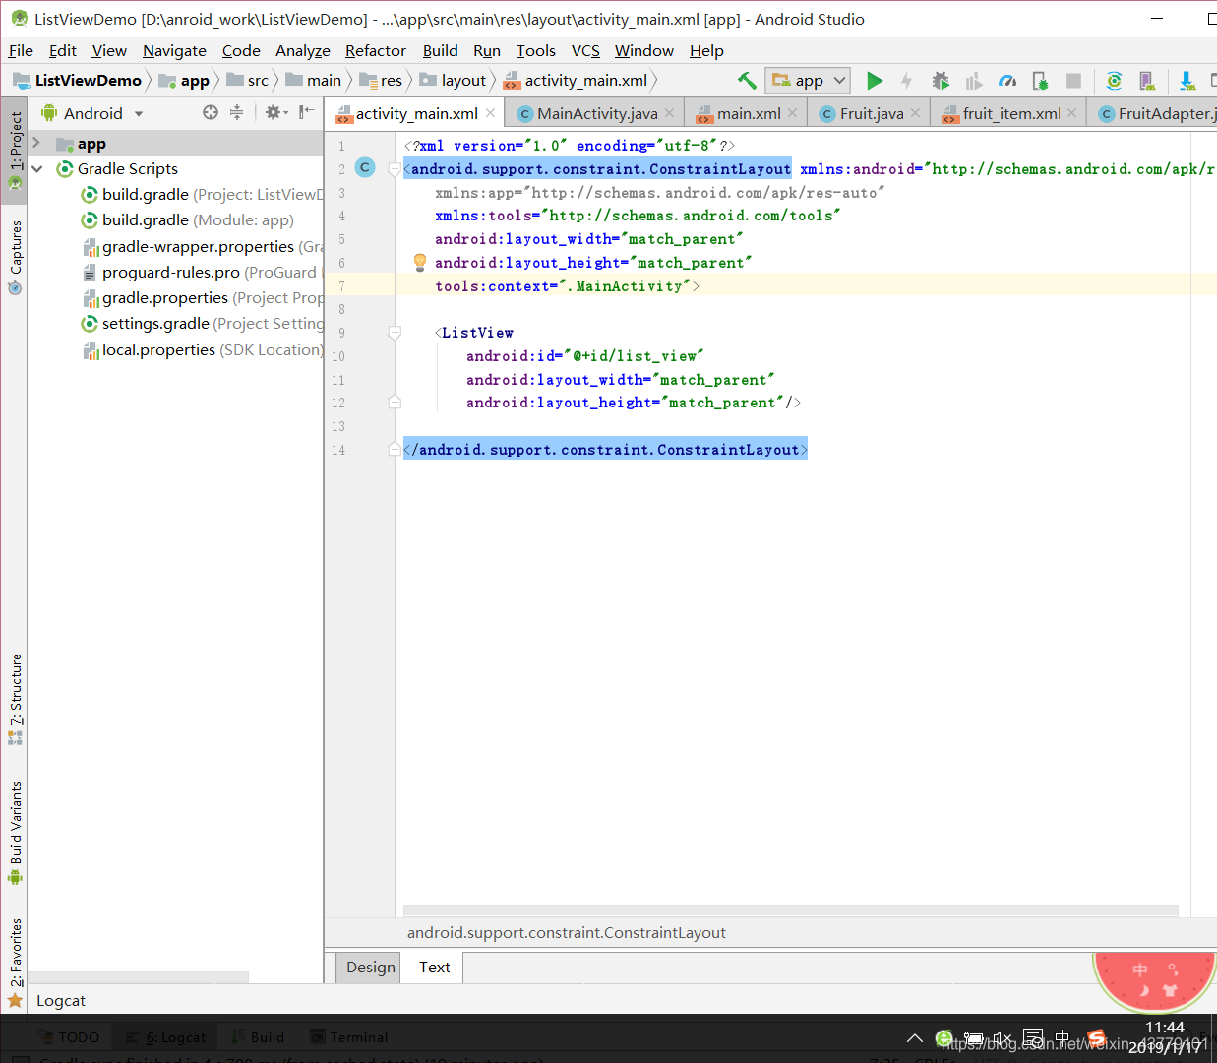This screenshot has height=1063, width=1217.
Task: Click the activity_main.xml breadcrumb
Action: [577, 81]
